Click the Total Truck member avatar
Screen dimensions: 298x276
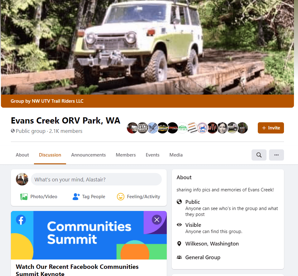[142, 128]
